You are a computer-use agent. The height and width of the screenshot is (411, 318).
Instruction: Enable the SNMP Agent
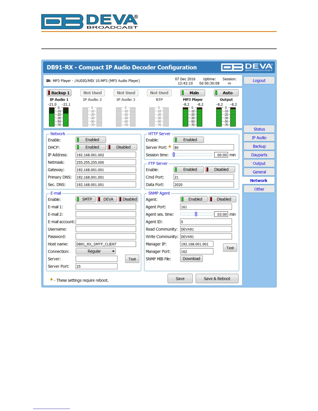(194, 199)
